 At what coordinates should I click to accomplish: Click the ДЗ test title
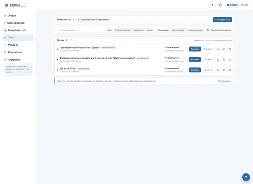coord(68,68)
